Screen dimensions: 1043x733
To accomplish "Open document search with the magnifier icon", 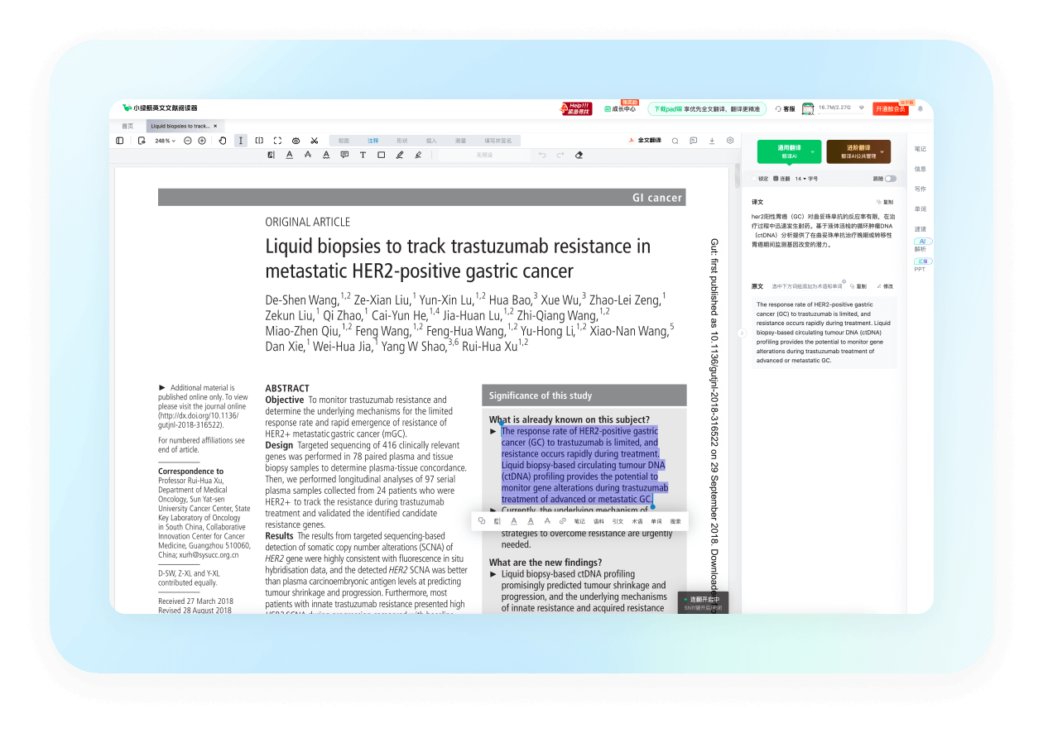I will click(x=675, y=141).
